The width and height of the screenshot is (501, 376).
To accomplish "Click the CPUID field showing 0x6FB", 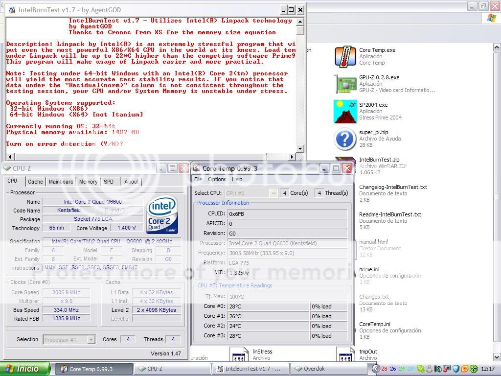I will 287,214.
